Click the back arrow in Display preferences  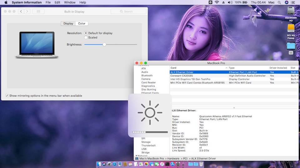21,12
